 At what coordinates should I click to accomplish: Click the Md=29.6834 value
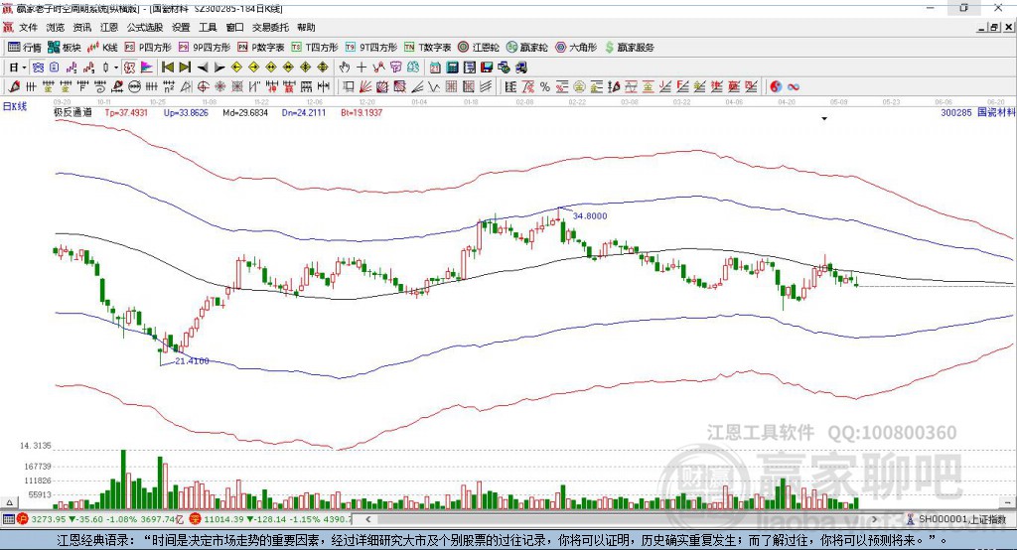(x=245, y=112)
